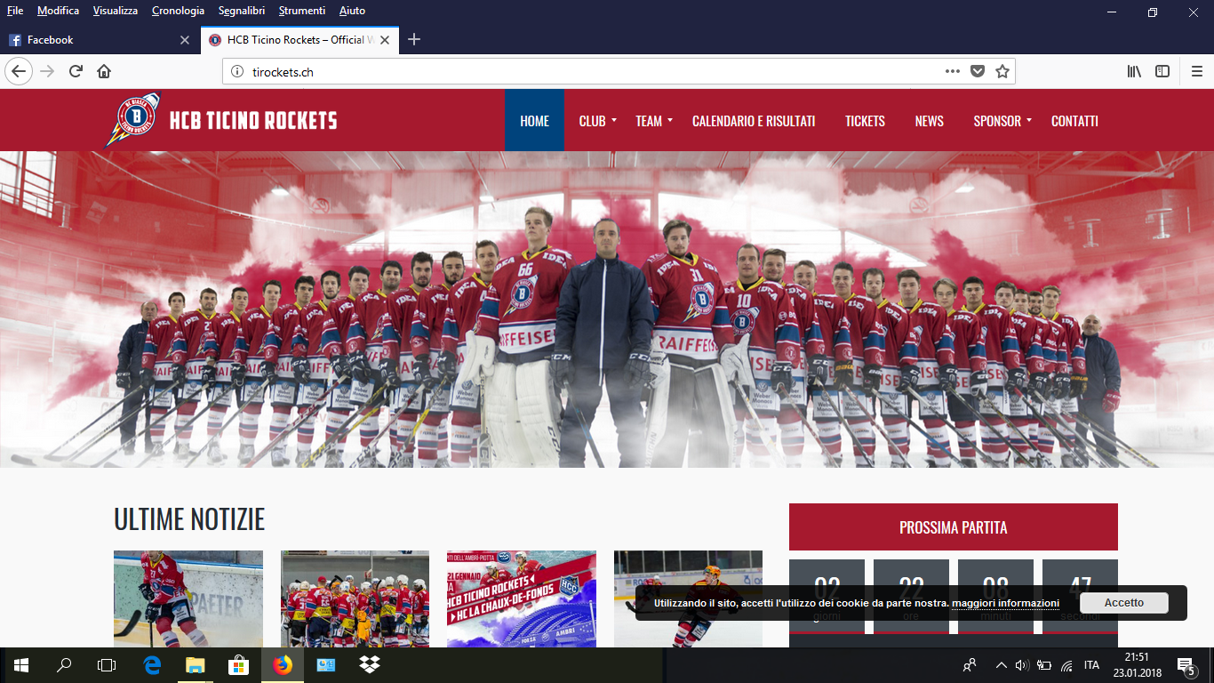Toggle the sidebar view icon

pos(1162,71)
